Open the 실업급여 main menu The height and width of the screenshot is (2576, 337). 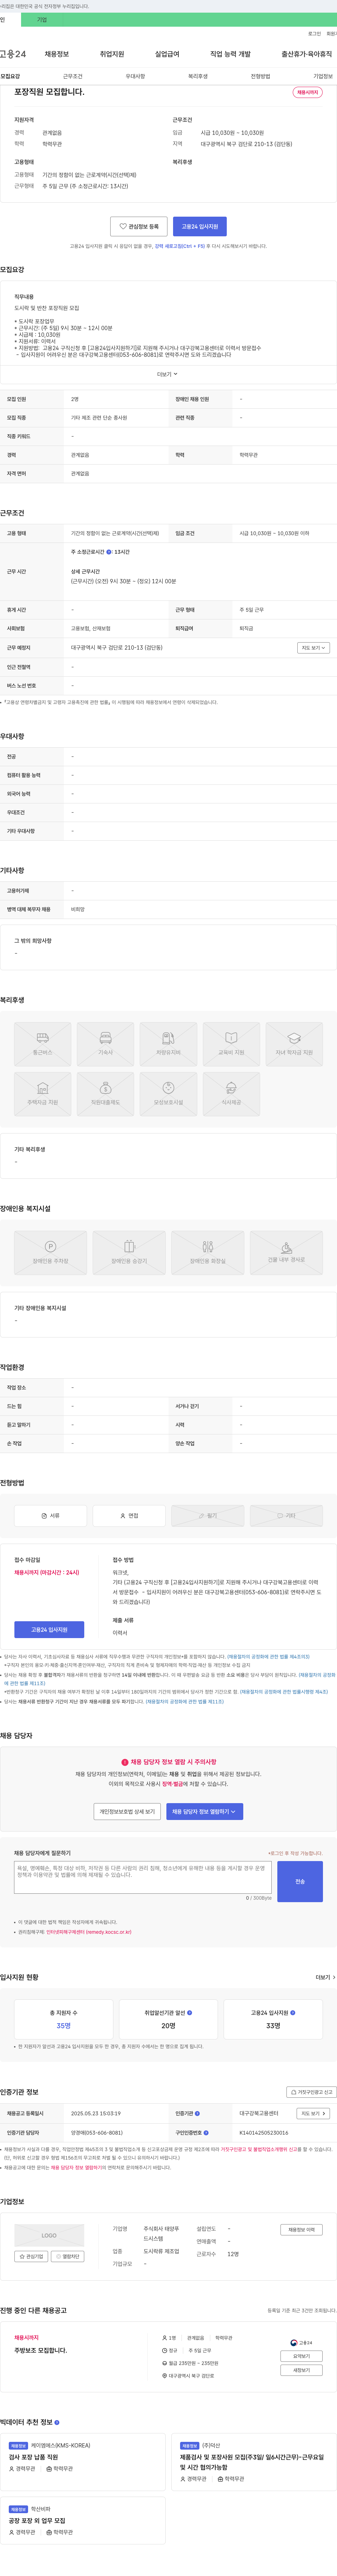pyautogui.click(x=167, y=54)
